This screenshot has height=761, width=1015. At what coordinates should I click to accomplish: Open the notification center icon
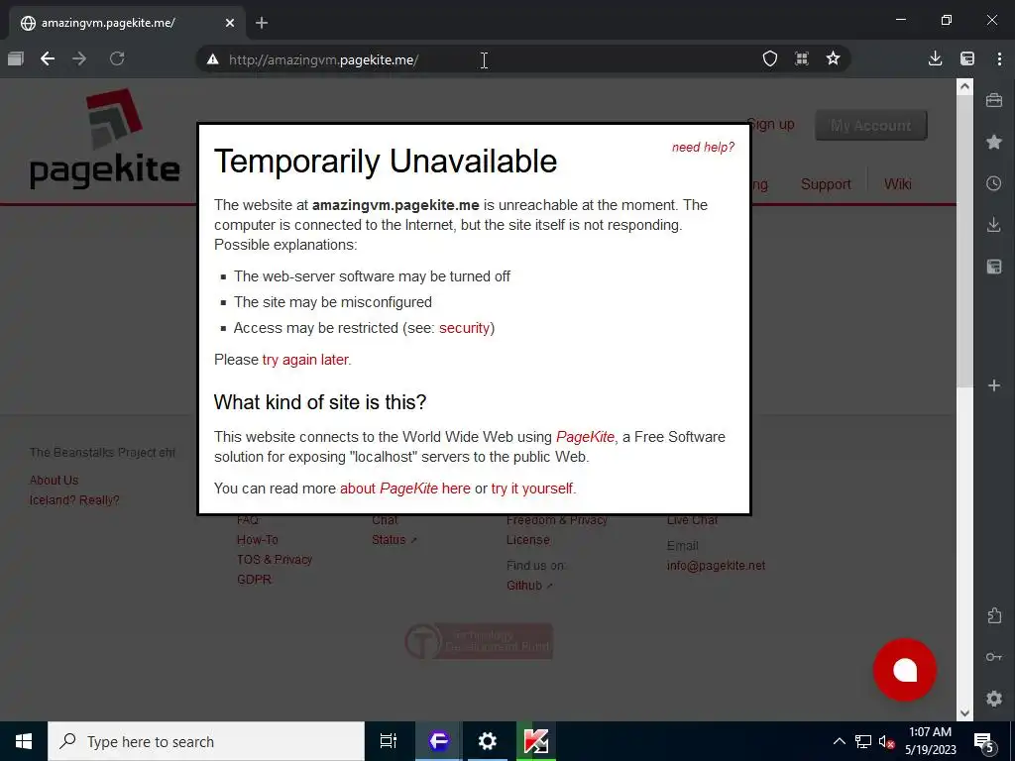(x=984, y=741)
